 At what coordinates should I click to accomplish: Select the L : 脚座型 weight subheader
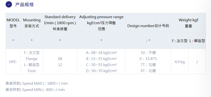click(197, 41)
